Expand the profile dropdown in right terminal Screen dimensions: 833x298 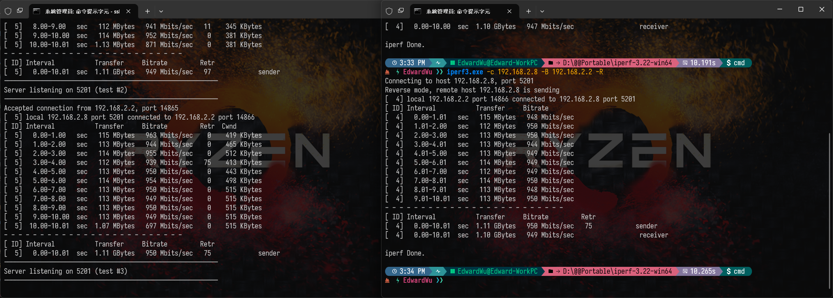(542, 11)
